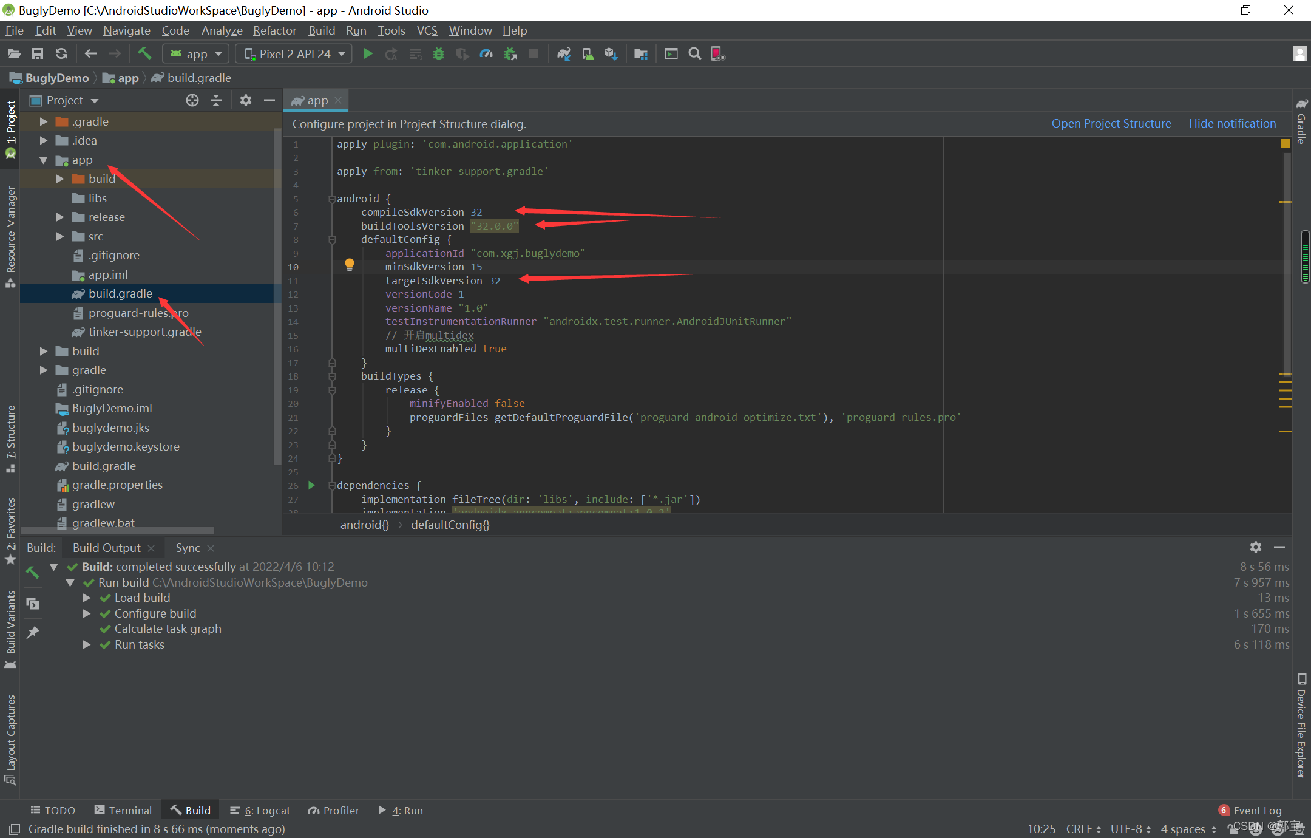
Task: Open Device File Explorer side panel
Action: [x=1301, y=724]
